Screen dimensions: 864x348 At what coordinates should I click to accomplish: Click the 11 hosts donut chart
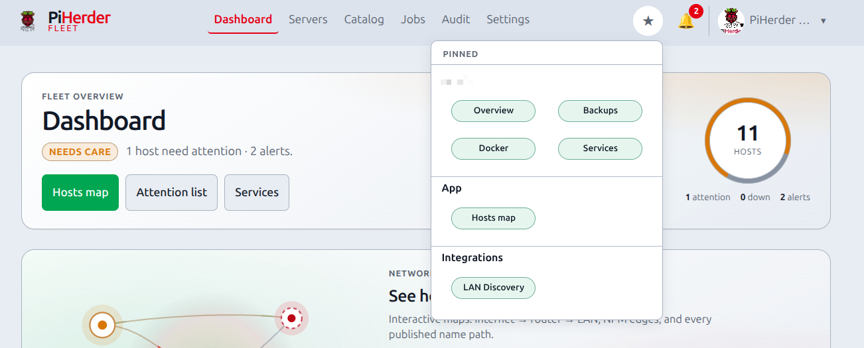point(747,141)
